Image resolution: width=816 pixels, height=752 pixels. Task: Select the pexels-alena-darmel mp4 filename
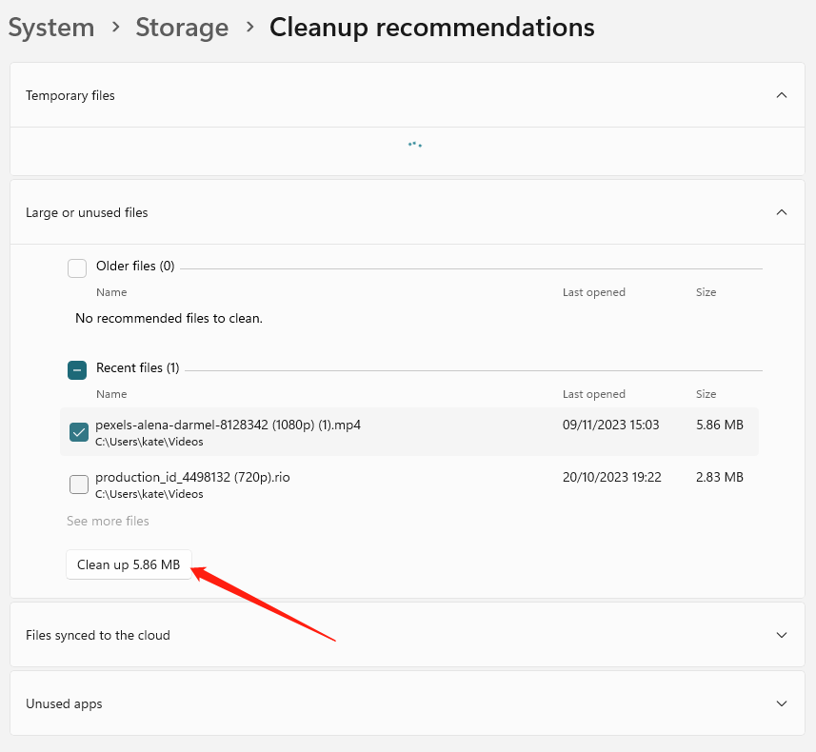click(228, 425)
